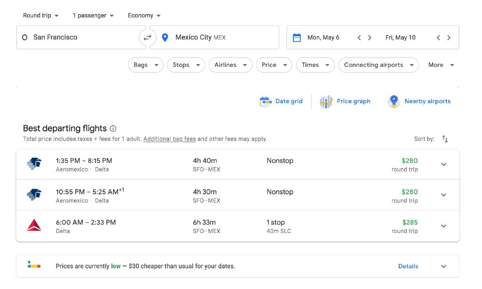Show Nearby airports

419,101
